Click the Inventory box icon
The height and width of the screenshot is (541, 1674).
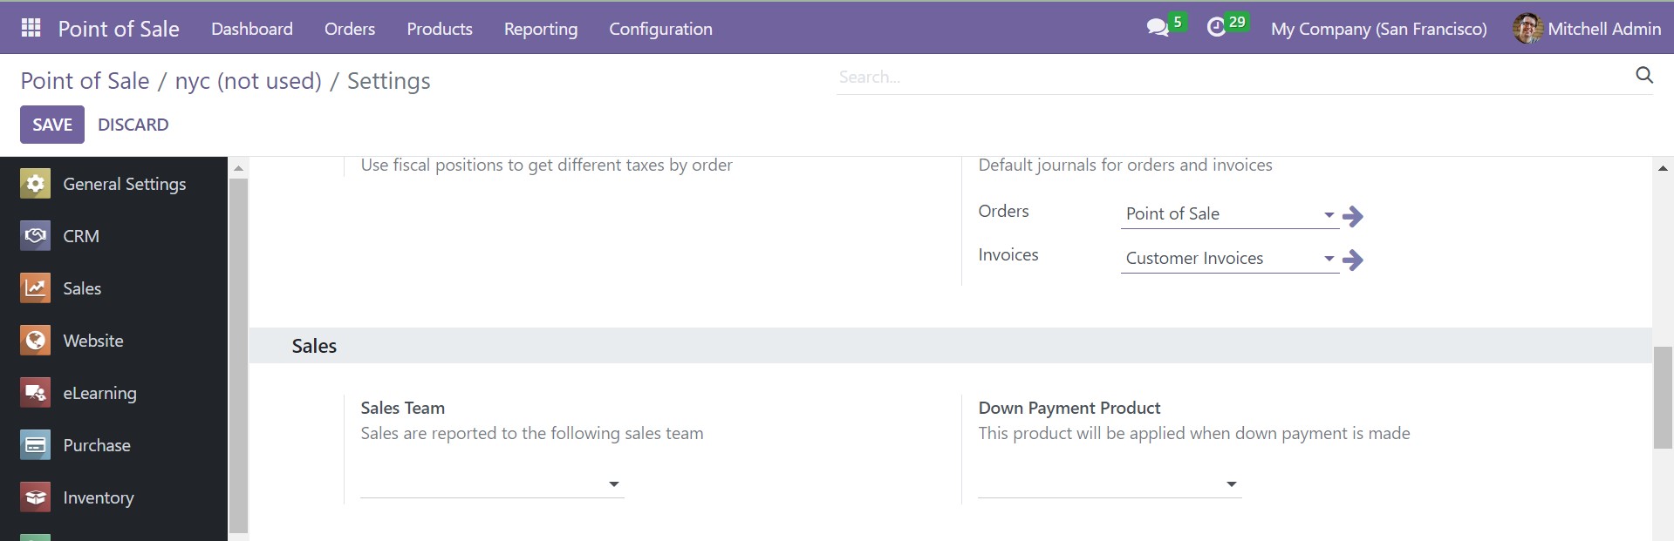point(35,497)
